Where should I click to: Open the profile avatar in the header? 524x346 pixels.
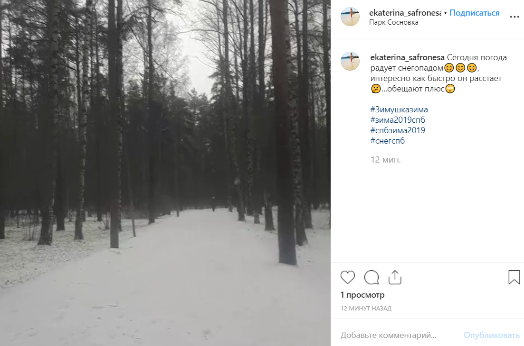(350, 16)
